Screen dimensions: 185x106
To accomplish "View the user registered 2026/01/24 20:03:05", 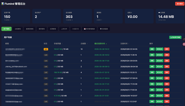I will pyautogui.click(x=152, y=61).
